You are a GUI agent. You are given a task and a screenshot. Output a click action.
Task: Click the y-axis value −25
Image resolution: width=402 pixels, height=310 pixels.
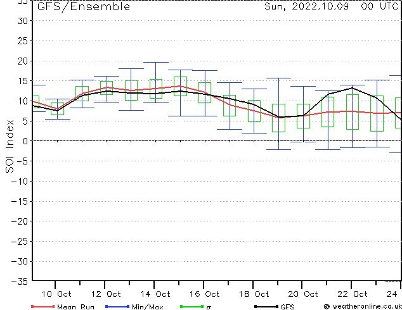20,241
